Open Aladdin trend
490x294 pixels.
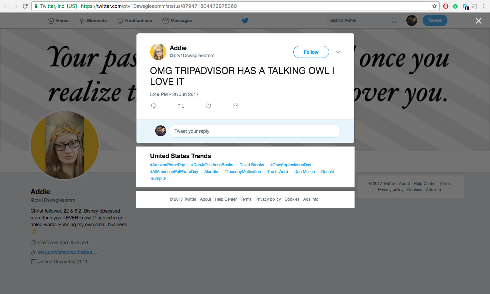click(x=211, y=172)
